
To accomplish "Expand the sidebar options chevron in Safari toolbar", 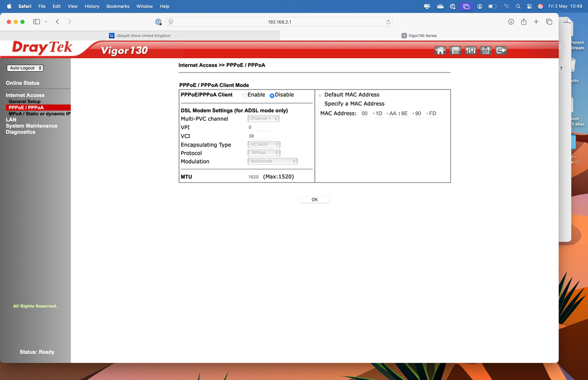I will pos(46,22).
